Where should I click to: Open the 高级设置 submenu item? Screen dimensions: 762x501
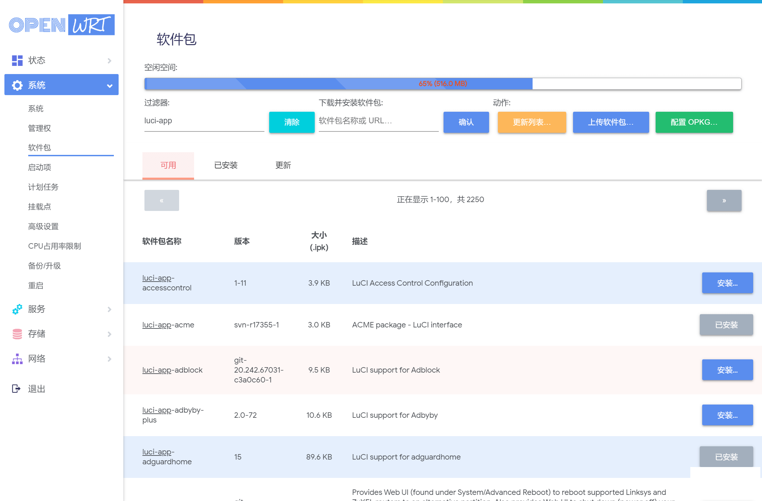pos(43,227)
